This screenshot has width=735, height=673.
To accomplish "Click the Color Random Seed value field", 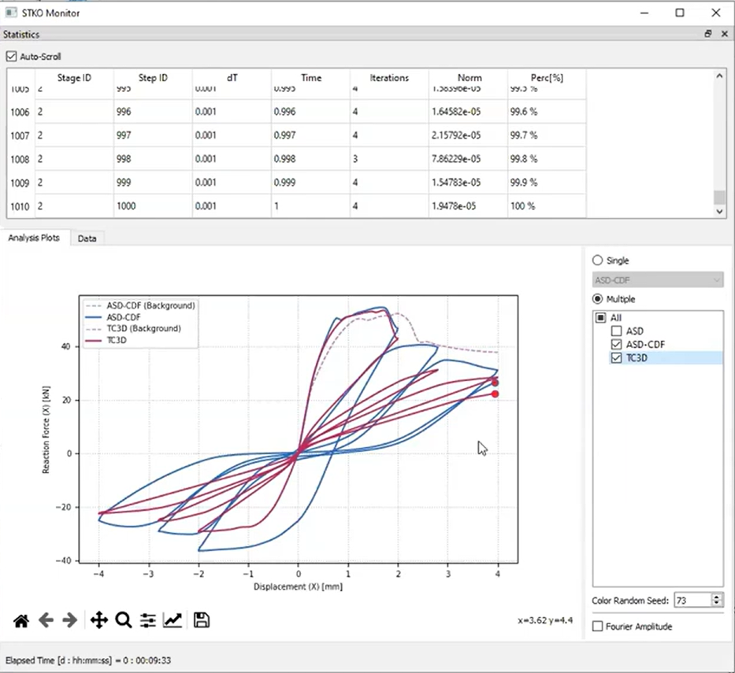I will point(693,599).
